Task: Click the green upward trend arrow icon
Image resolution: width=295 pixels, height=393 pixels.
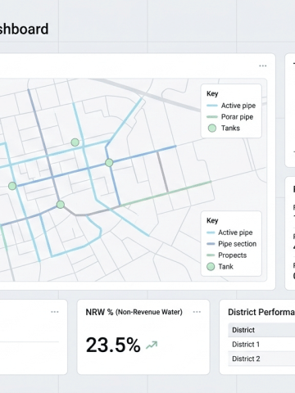Action: [152, 346]
